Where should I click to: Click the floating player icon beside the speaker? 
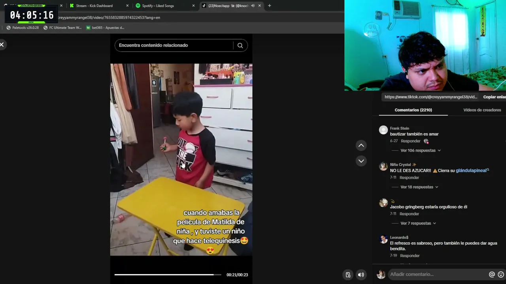(x=348, y=275)
